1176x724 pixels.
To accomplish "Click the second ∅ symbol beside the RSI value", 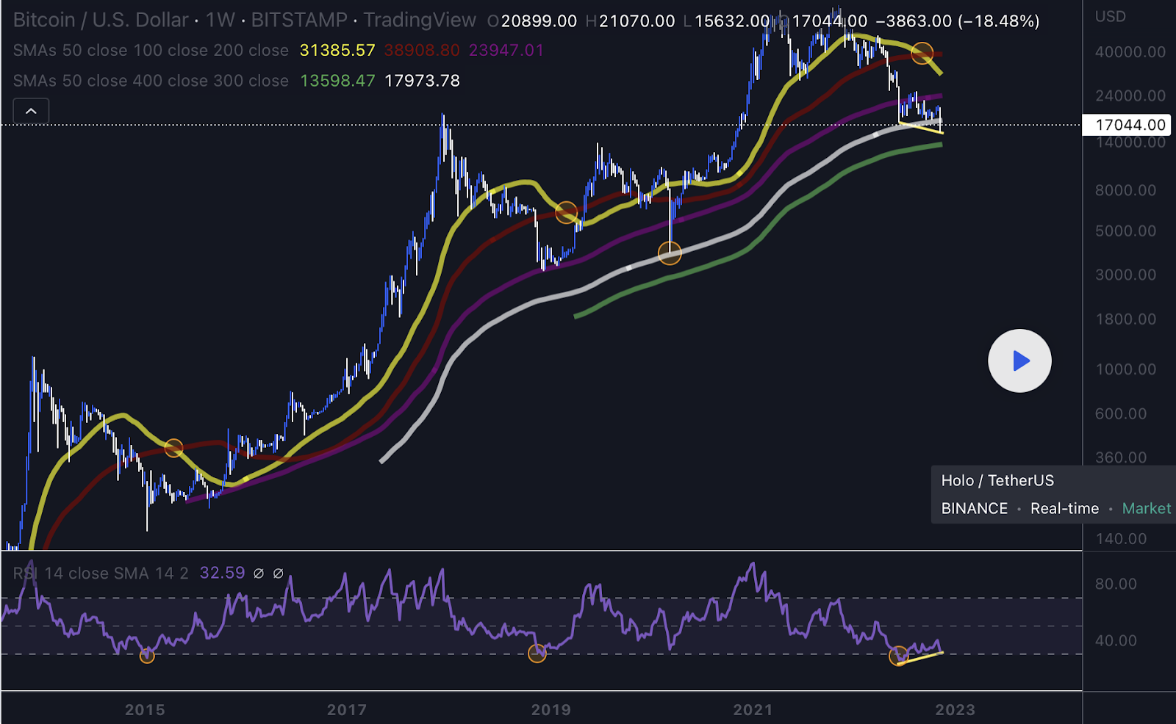I will (x=277, y=573).
